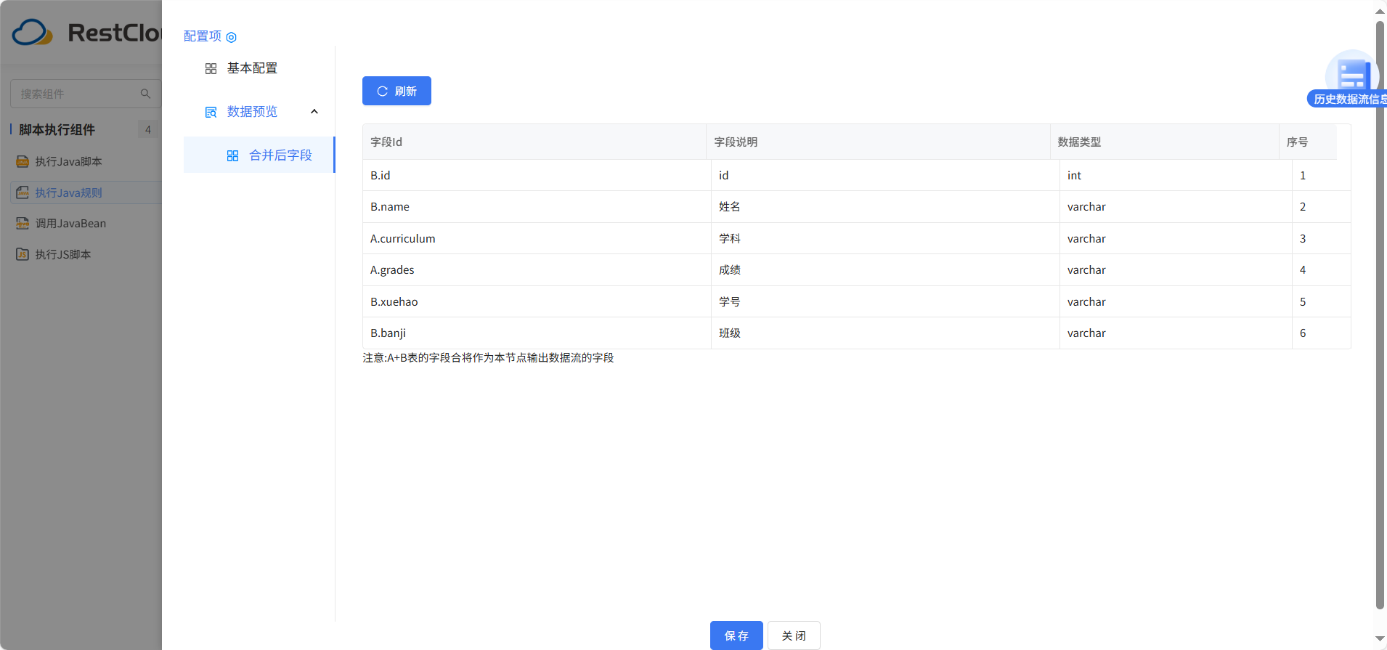Viewport: 1387px width, 650px height.
Task: Click the varchar cell in B.xuehao row
Action: (1176, 301)
